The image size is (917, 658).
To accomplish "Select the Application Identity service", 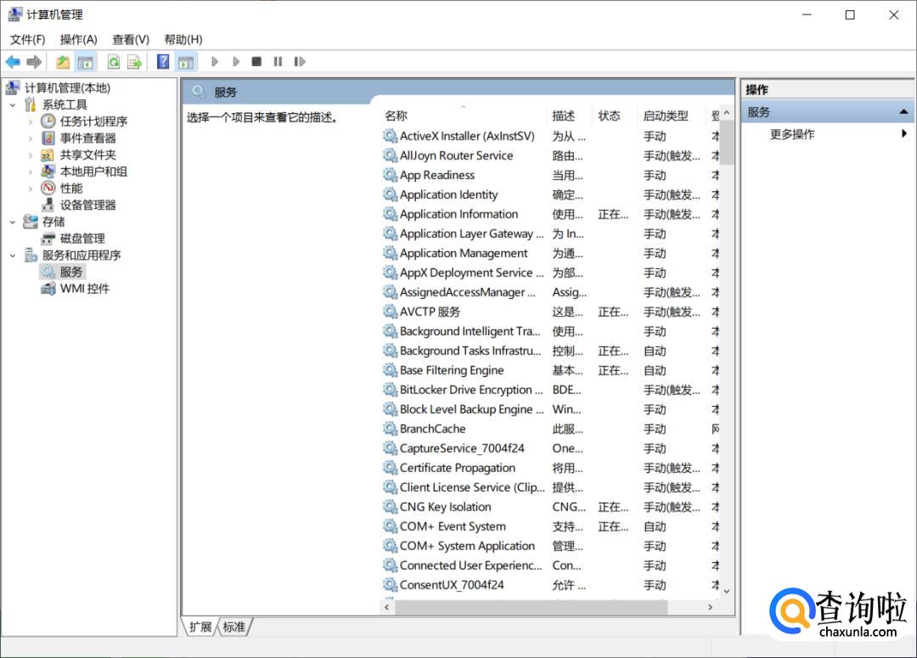I will (x=448, y=194).
